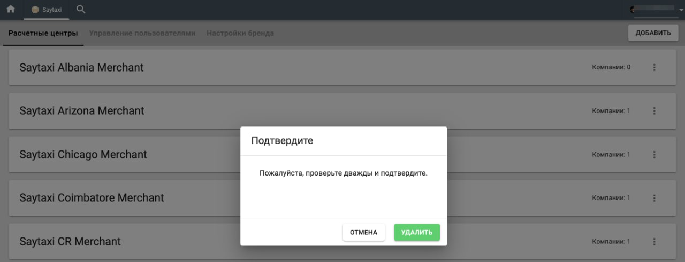Confirm with the green УДАЛИТЬ button
Screen dimensions: 685x262
(x=417, y=232)
